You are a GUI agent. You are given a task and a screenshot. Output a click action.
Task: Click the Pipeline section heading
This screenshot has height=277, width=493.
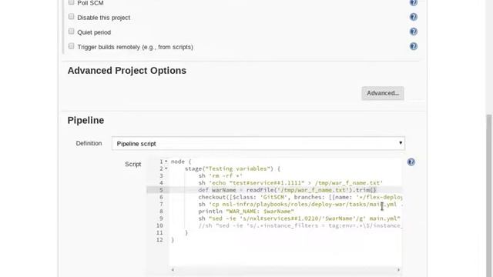coord(86,121)
